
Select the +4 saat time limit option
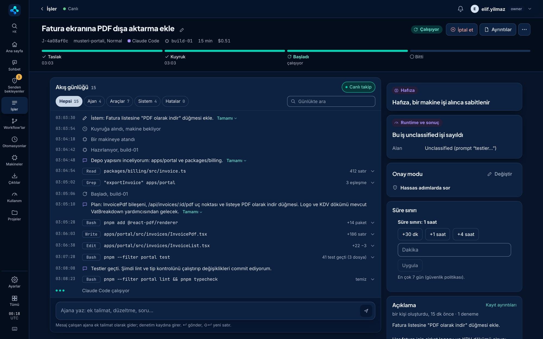tap(466, 234)
